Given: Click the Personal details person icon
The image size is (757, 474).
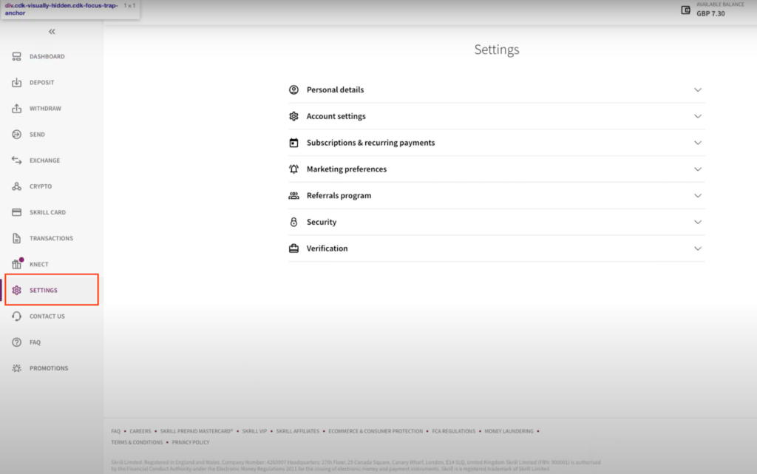Looking at the screenshot, I should pyautogui.click(x=293, y=89).
